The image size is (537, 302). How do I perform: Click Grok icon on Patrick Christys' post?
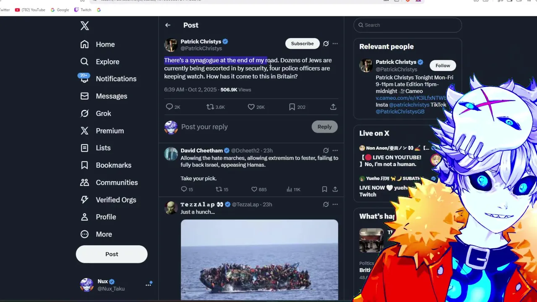(x=326, y=44)
